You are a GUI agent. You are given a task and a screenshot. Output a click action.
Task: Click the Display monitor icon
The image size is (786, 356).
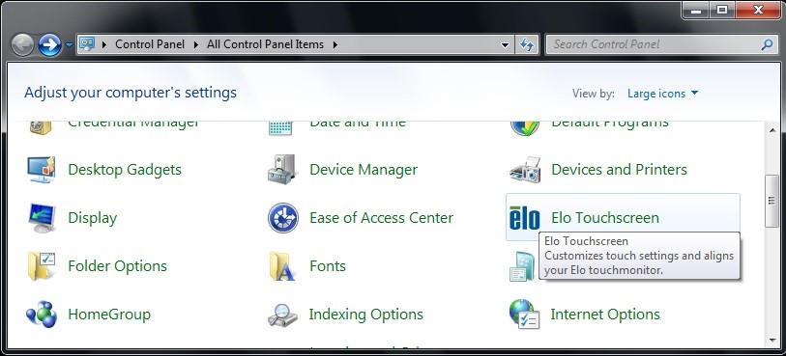(42, 218)
